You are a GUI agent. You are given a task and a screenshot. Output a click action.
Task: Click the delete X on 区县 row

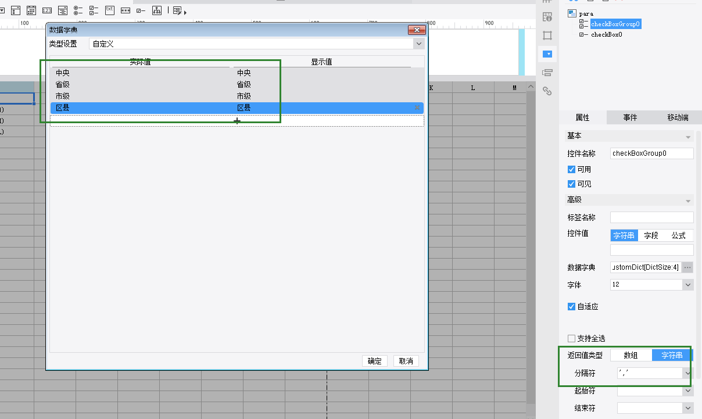pos(417,108)
